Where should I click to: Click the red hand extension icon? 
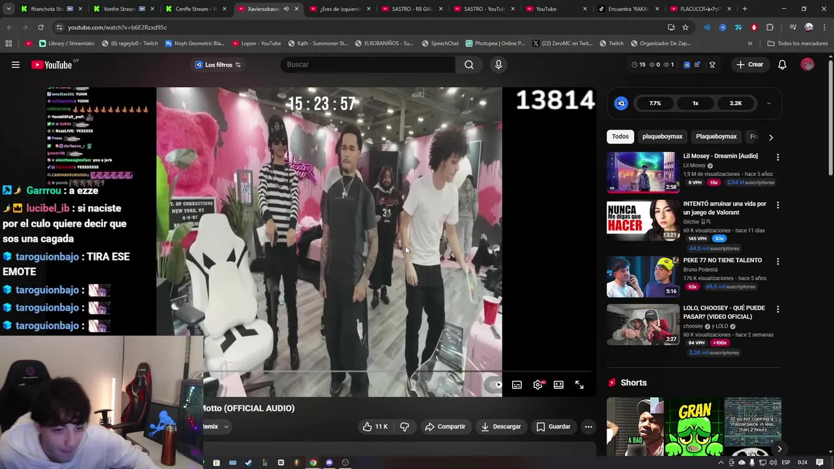click(754, 27)
